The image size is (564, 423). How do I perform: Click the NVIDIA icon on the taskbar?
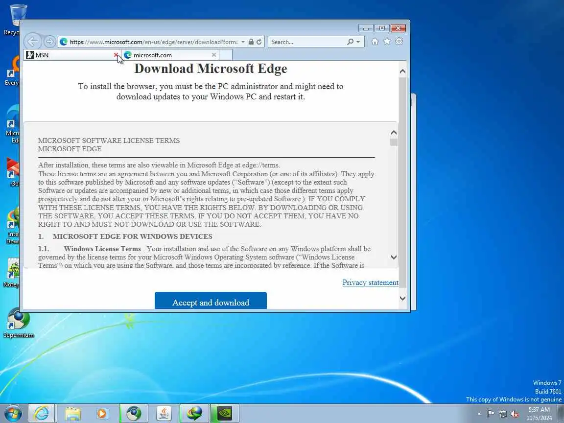pos(224,413)
